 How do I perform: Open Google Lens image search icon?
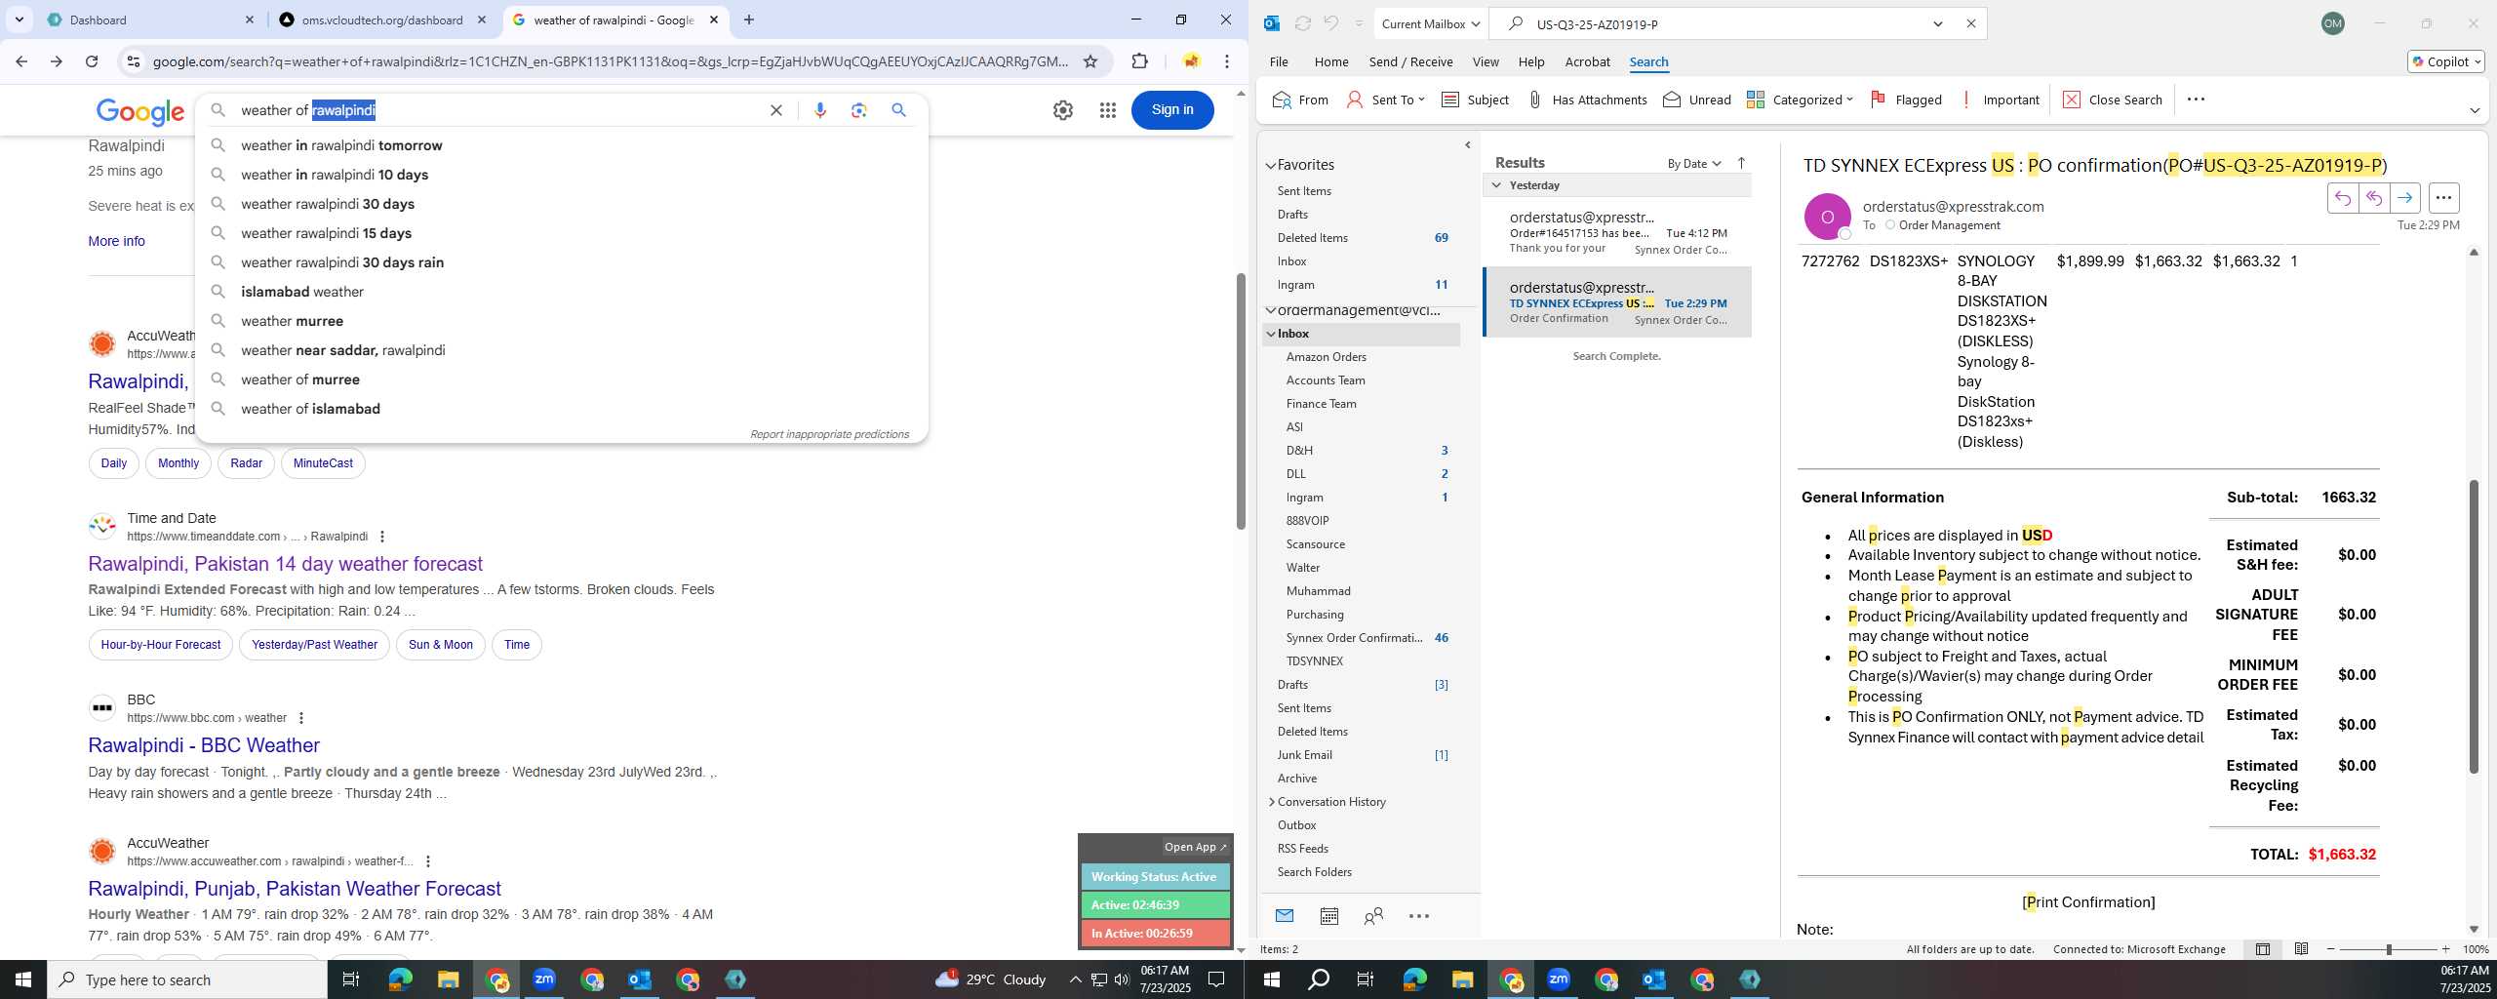coord(859,110)
